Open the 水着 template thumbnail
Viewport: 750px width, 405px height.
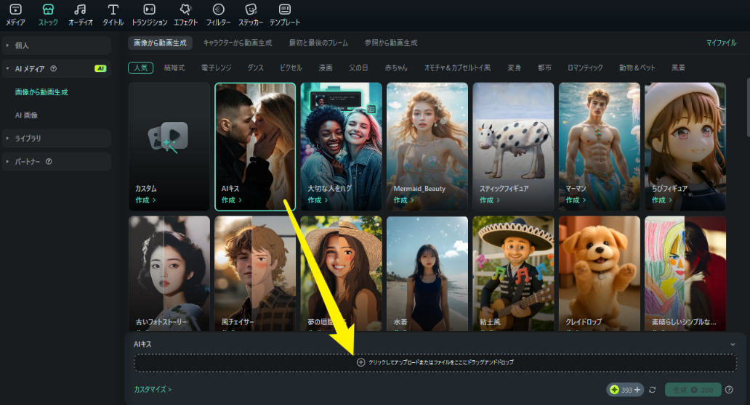(x=427, y=274)
